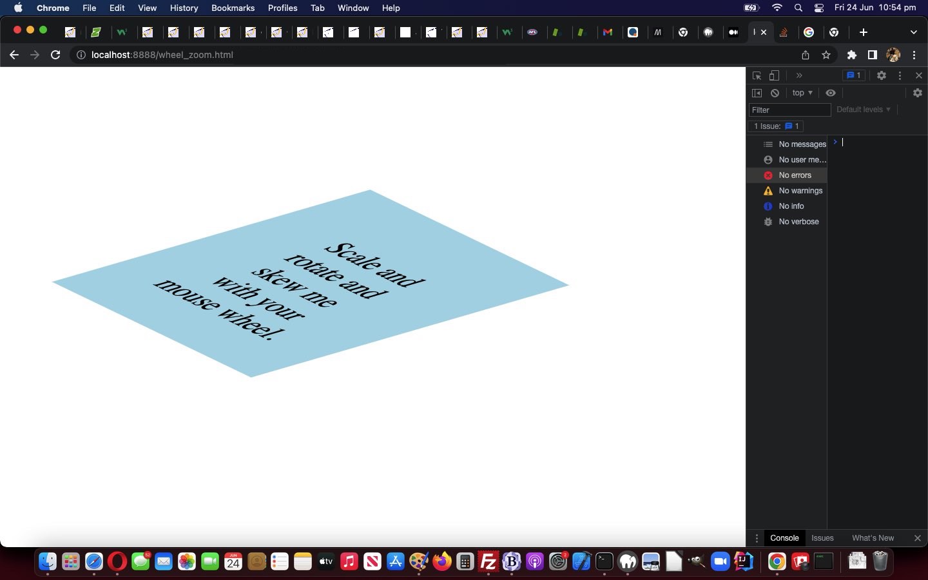Open Spotlight search from the menu bar
Viewport: 928px width, 580px height.
click(798, 8)
